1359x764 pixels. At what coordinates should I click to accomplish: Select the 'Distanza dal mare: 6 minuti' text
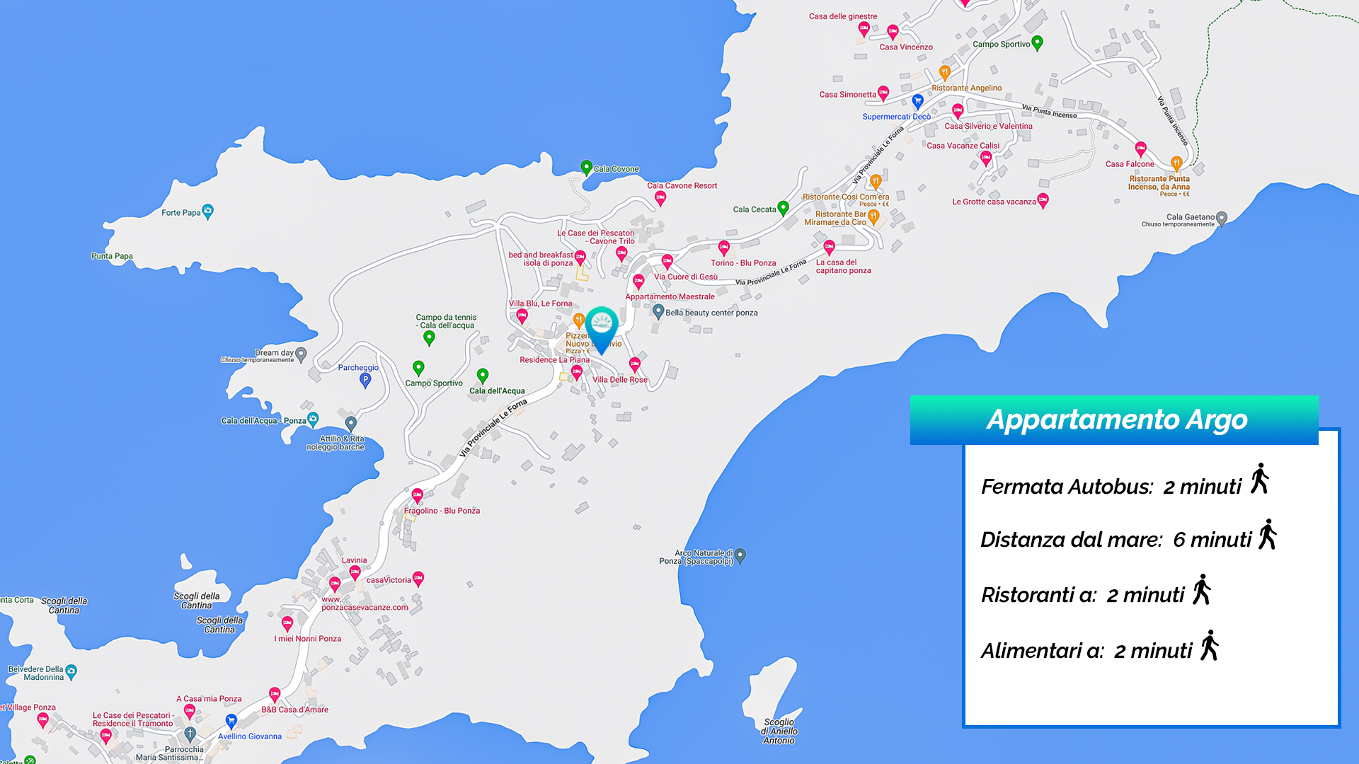[1116, 540]
